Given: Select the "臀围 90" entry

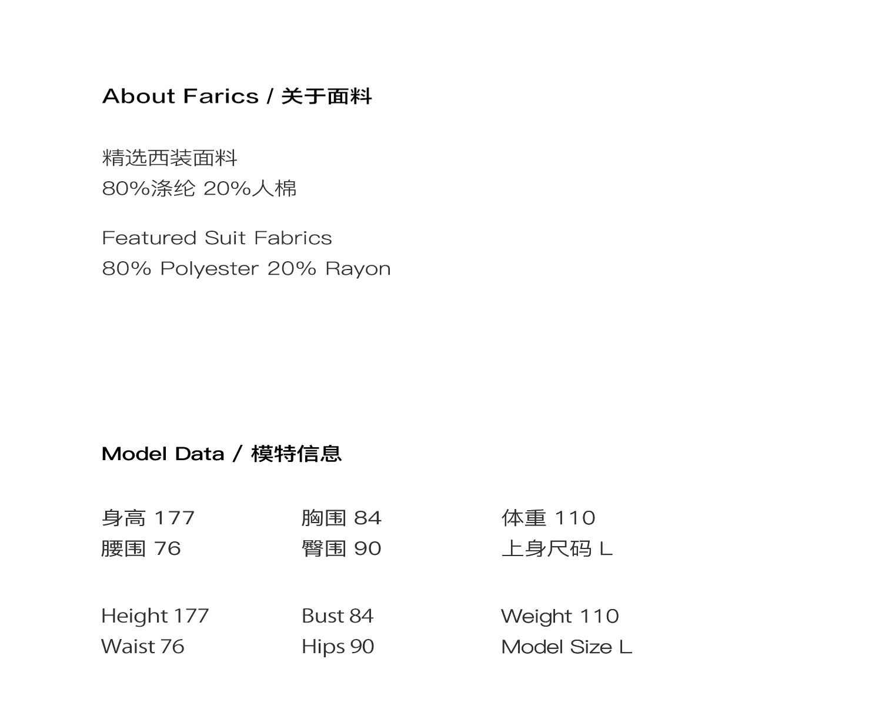Looking at the screenshot, I should tap(341, 548).
